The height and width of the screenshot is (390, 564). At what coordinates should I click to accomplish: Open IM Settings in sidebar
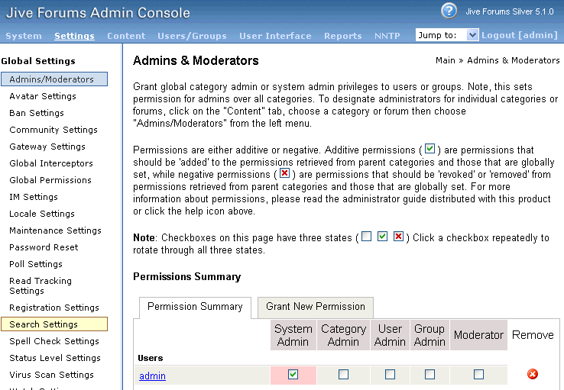34,197
